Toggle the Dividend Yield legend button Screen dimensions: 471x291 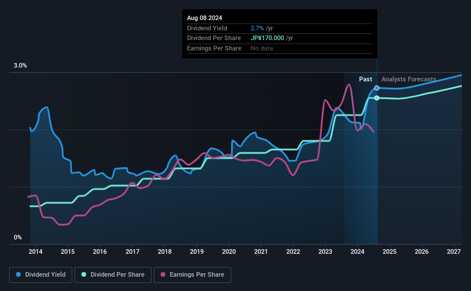point(41,275)
